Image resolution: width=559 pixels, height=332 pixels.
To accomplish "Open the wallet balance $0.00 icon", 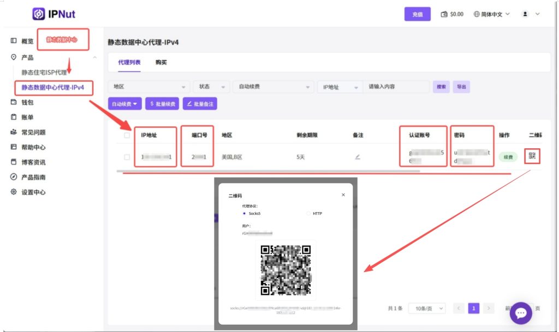I will pyautogui.click(x=444, y=14).
